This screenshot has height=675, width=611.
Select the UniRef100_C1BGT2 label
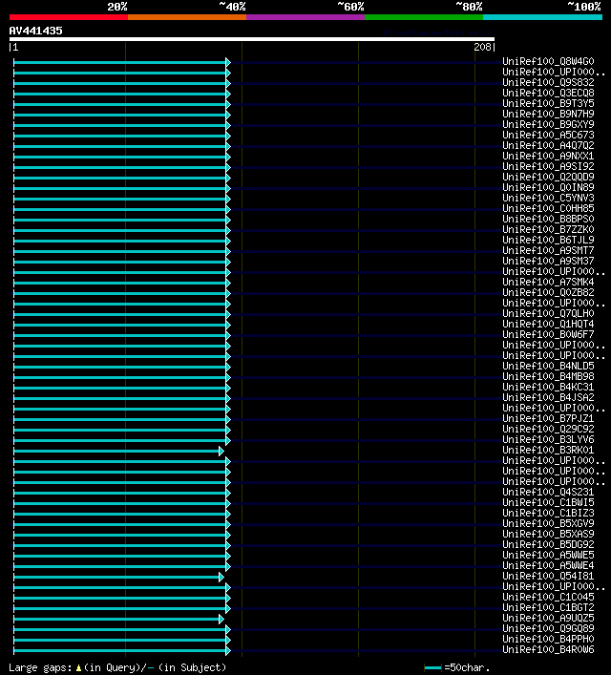[x=548, y=607]
